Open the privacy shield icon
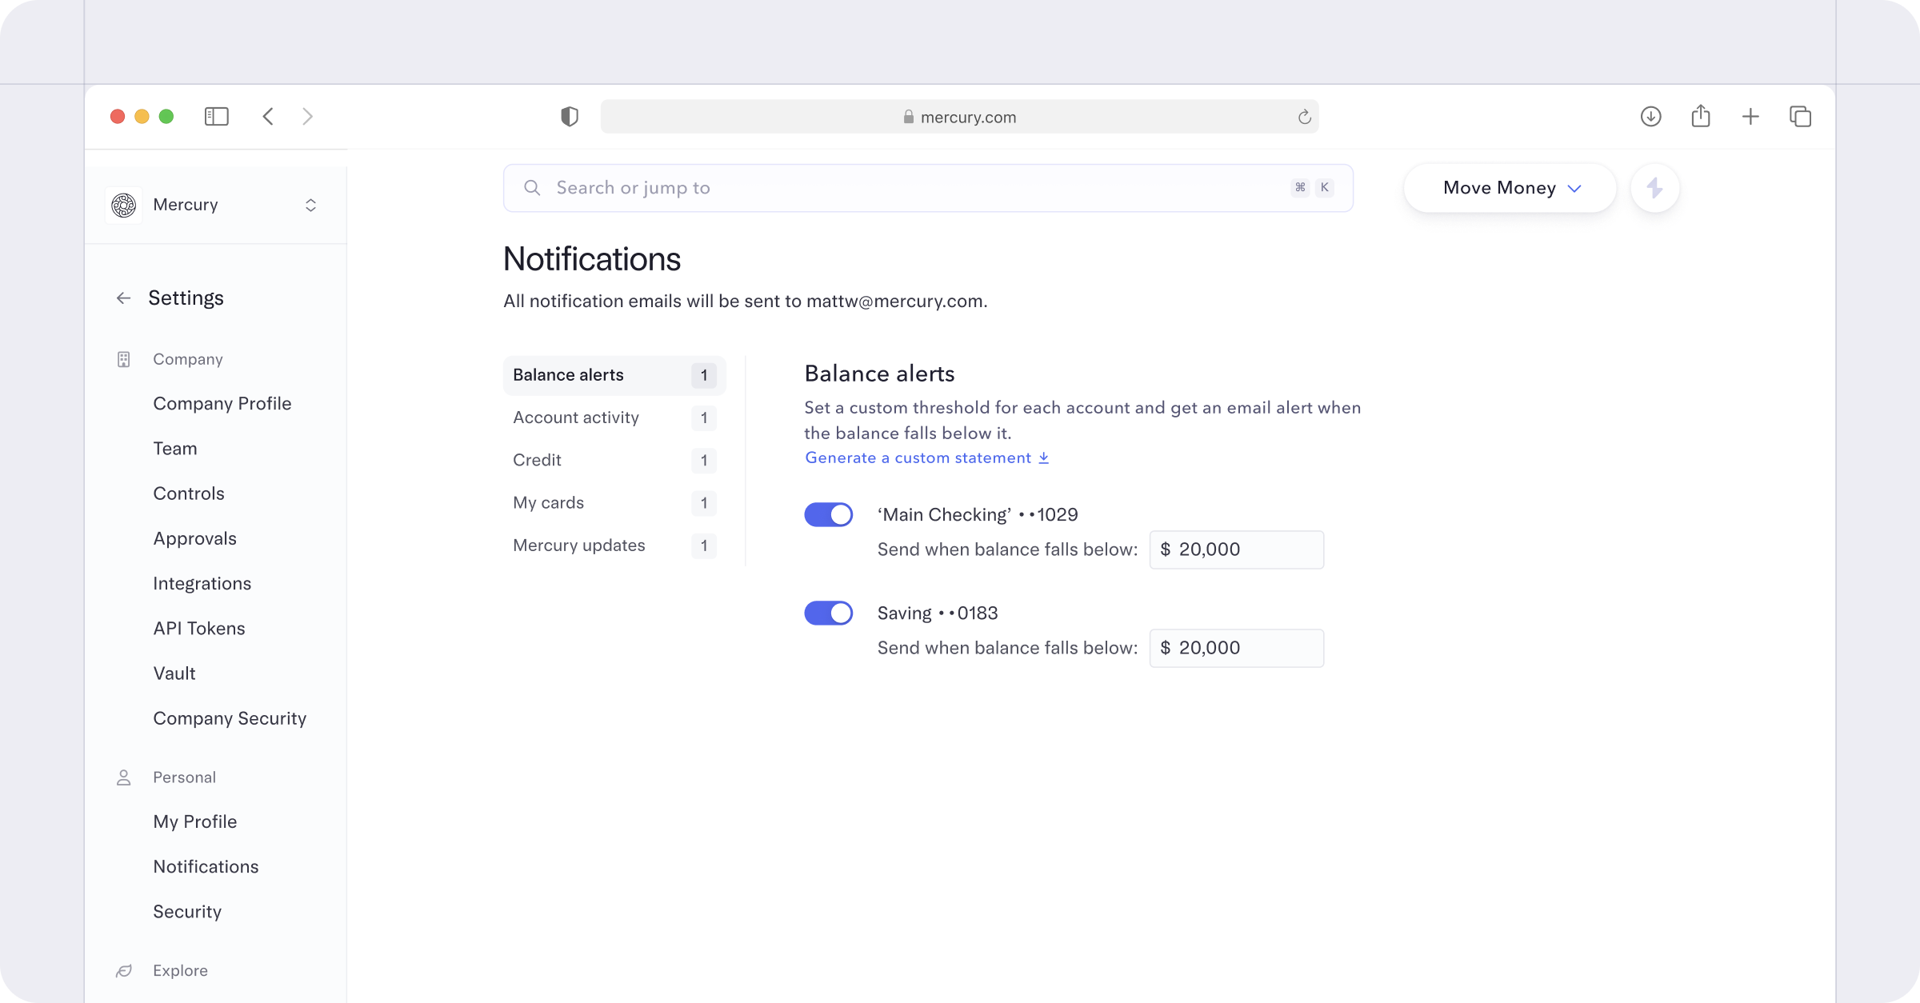Screen dimensions: 1920x1003 [x=570, y=117]
